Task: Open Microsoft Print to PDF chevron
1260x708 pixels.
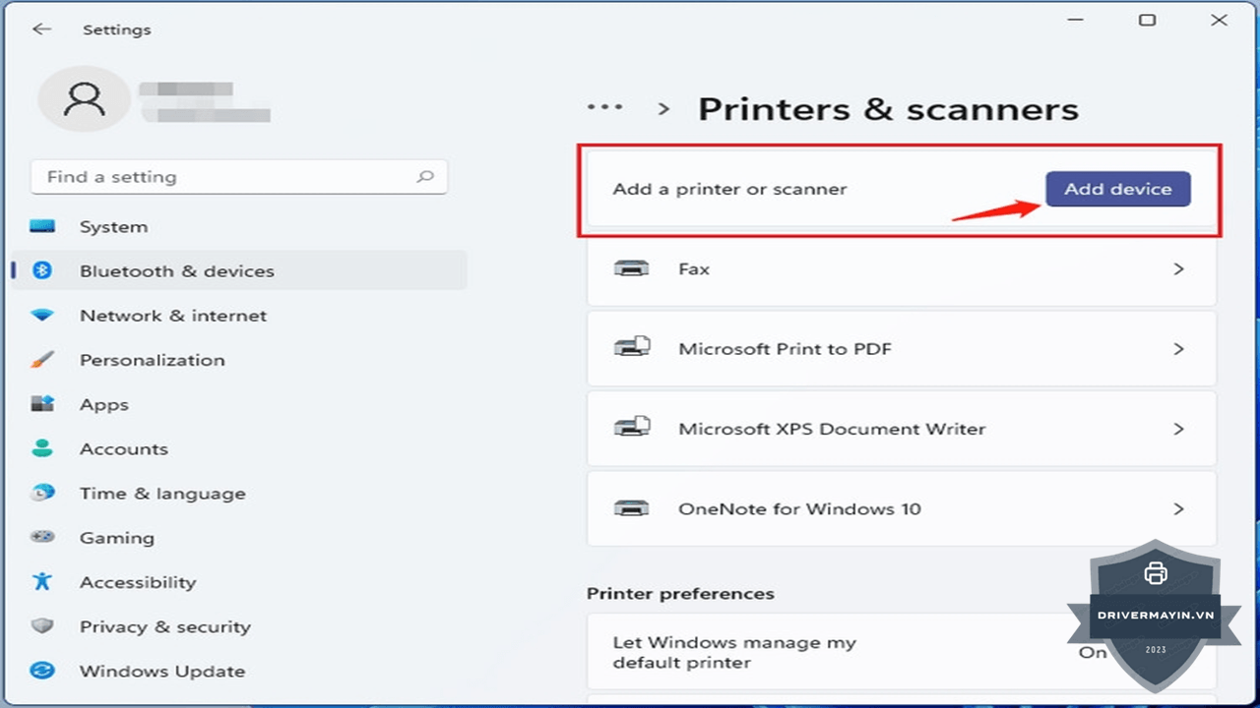Action: (x=1178, y=349)
